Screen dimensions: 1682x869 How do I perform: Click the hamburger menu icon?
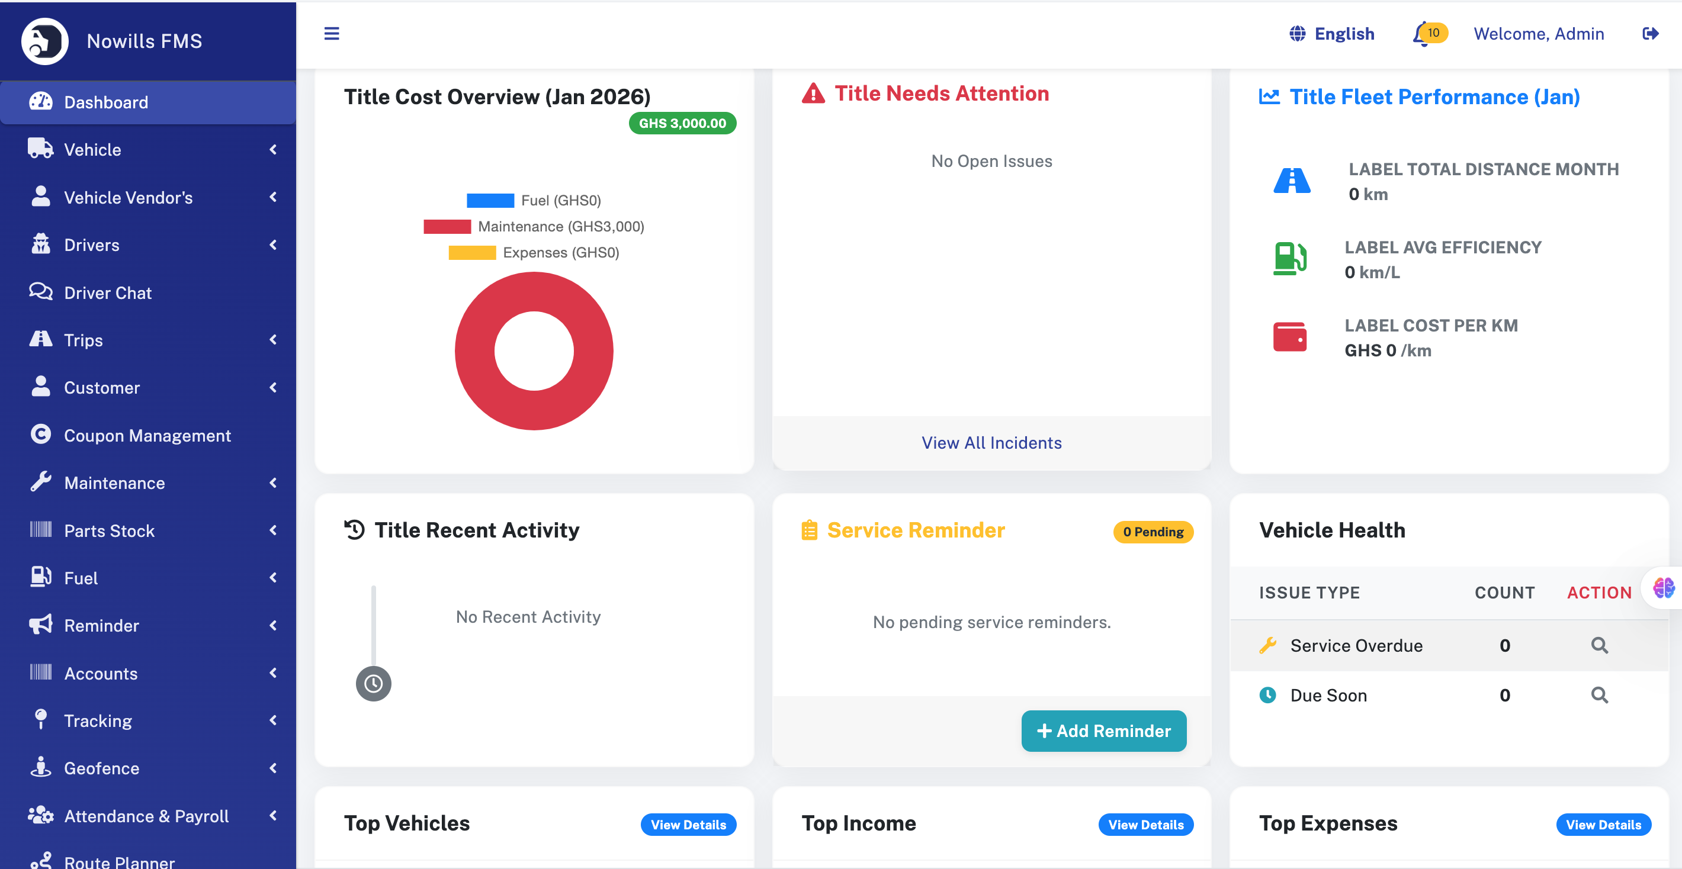pos(331,33)
